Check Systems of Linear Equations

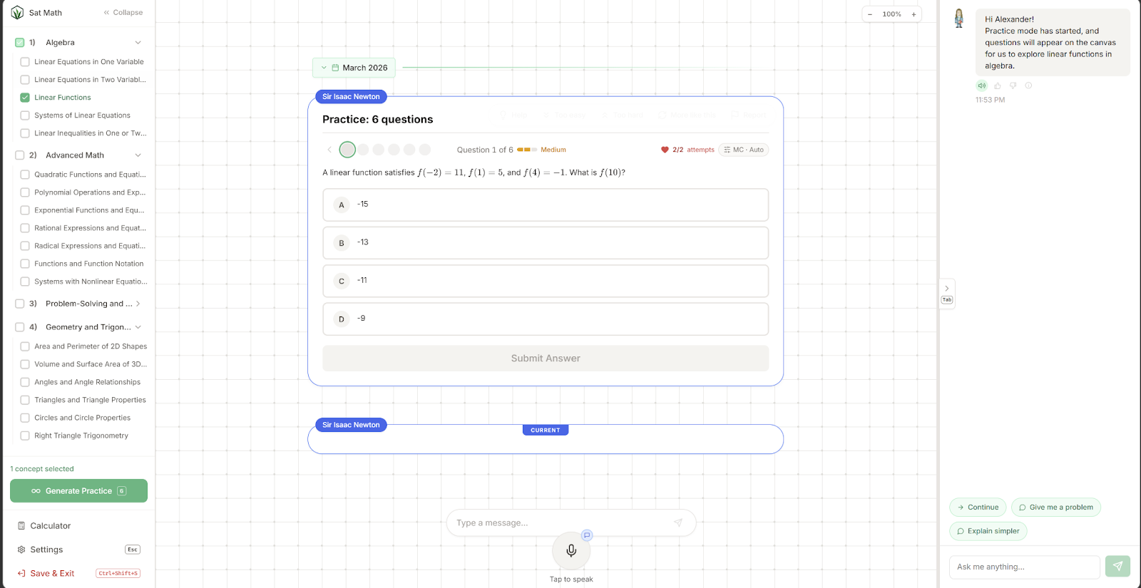click(25, 115)
